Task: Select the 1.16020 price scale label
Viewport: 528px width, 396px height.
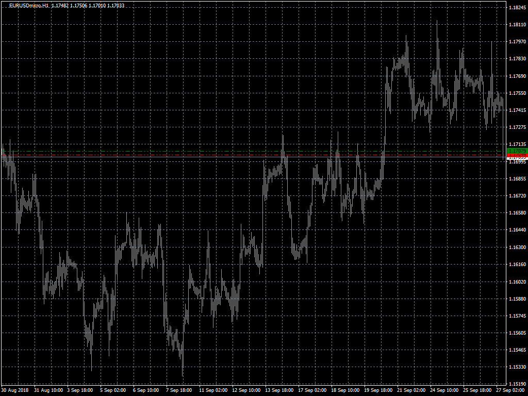Action: [x=517, y=282]
